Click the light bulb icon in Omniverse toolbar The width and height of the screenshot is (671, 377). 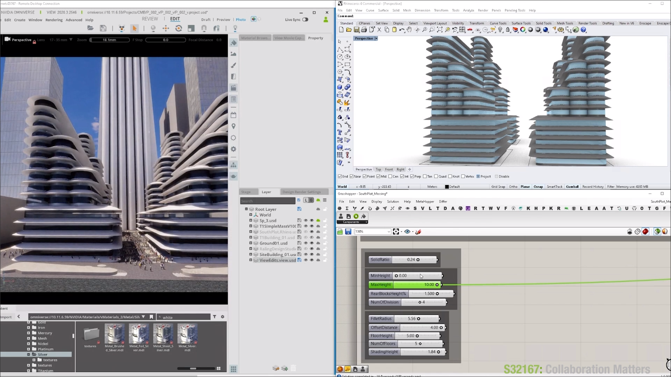tap(235, 28)
